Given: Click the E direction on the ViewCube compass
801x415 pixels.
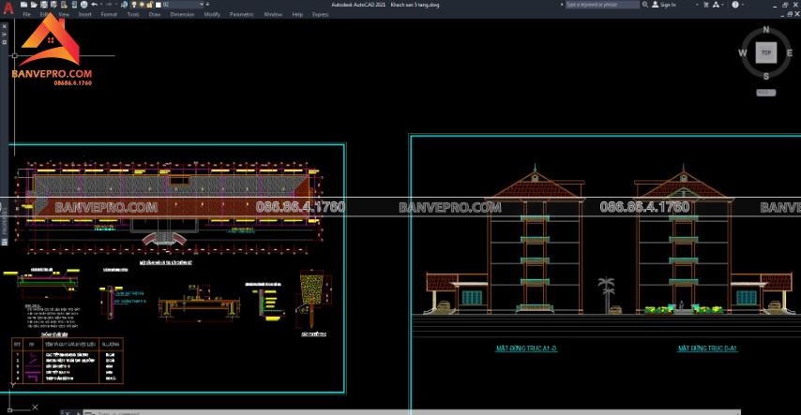Looking at the screenshot, I should pyautogui.click(x=789, y=53).
